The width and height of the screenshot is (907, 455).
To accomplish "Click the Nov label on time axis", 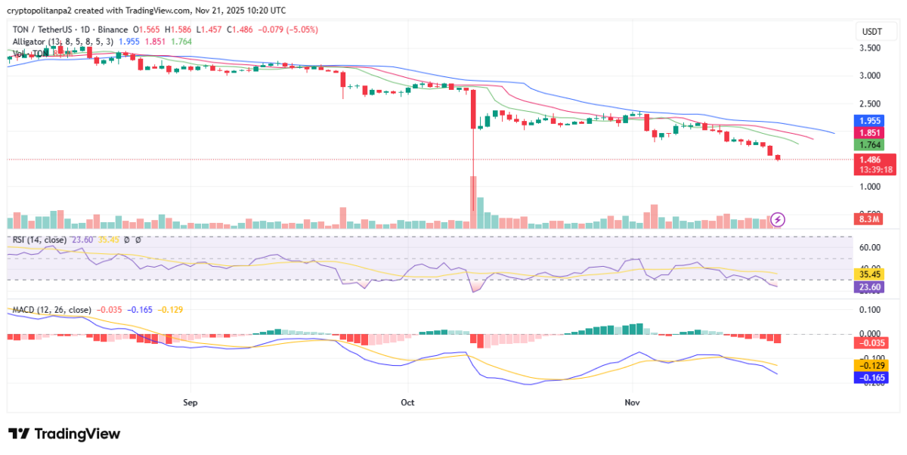I will coord(632,403).
